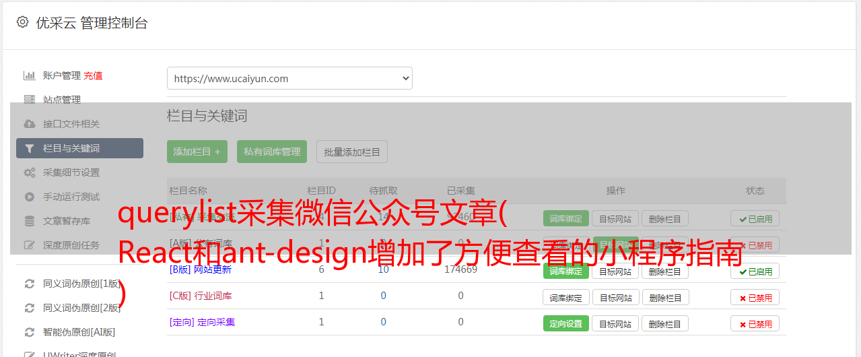Click the refresh icon for 同义词伪原创[1版]

(x=29, y=284)
